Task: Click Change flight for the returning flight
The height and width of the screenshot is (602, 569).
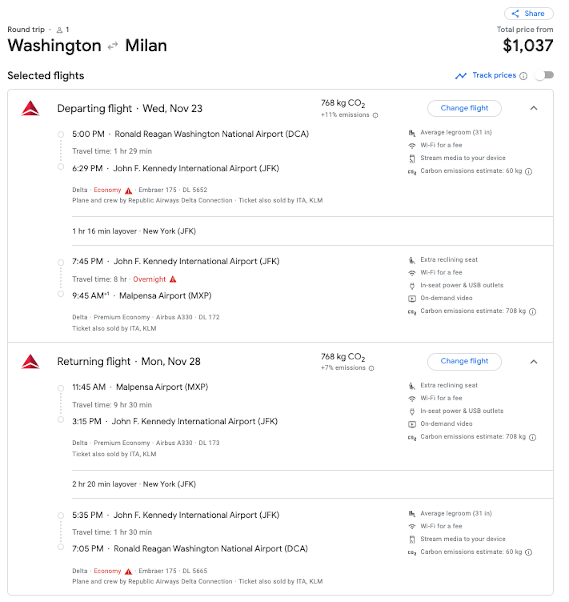Action: [x=464, y=361]
